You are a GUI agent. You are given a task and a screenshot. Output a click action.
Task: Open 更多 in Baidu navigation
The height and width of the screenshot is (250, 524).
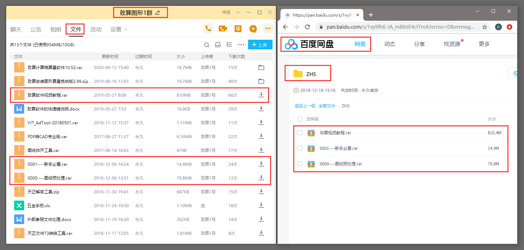[x=484, y=44]
